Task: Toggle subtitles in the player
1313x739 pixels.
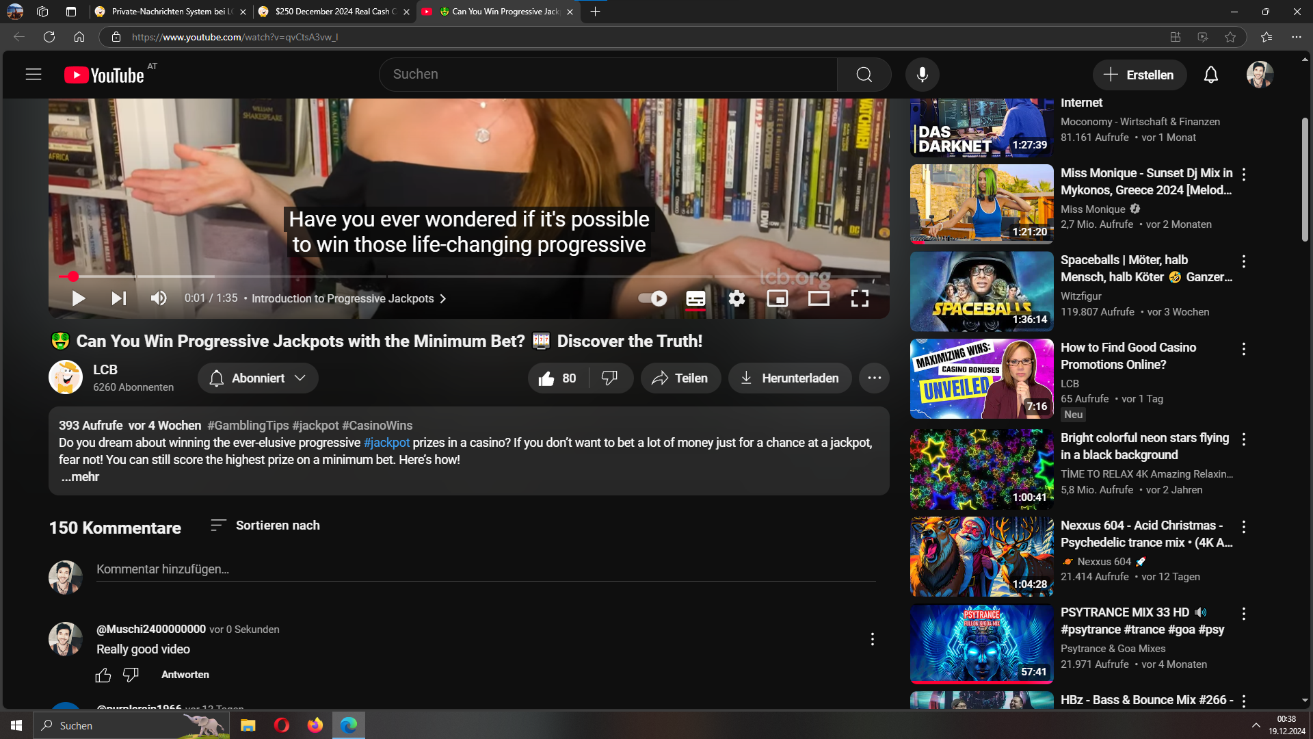Action: (x=695, y=298)
